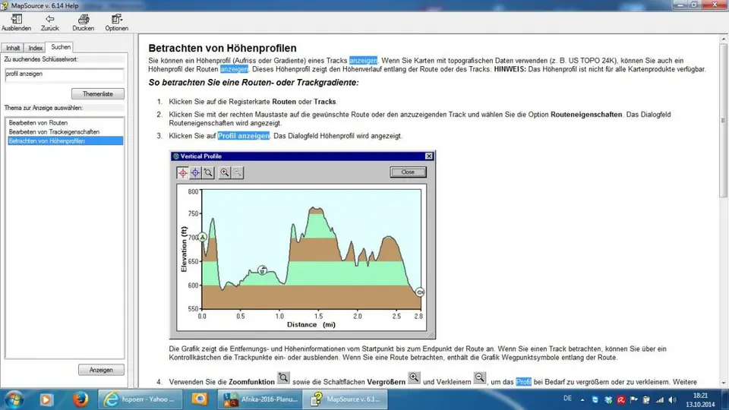Open the Optionen toolbar icon
The height and width of the screenshot is (410, 729).
pos(116,22)
